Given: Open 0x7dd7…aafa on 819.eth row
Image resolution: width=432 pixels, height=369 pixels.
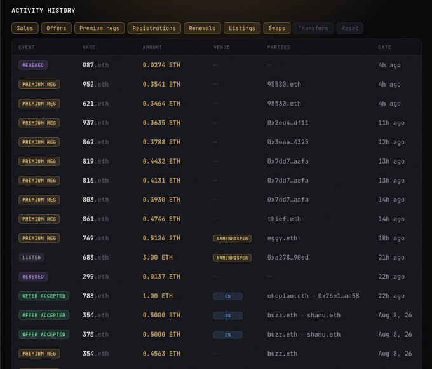Looking at the screenshot, I should click(x=288, y=161).
